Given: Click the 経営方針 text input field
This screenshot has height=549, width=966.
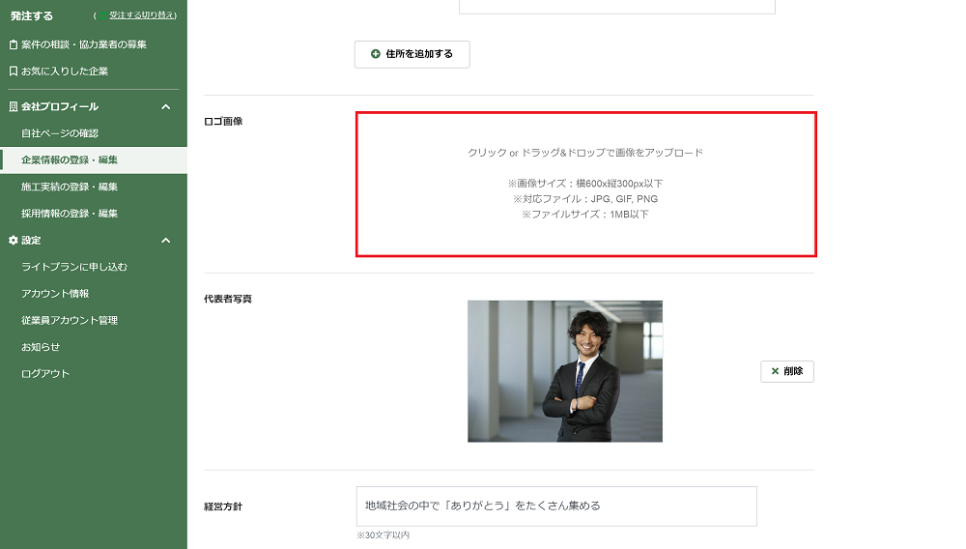Looking at the screenshot, I should [x=555, y=506].
